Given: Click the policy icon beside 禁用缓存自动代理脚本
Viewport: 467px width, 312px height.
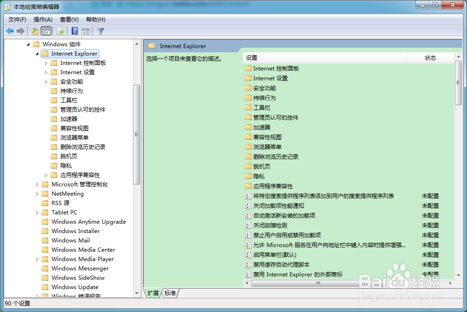Looking at the screenshot, I should [x=248, y=264].
